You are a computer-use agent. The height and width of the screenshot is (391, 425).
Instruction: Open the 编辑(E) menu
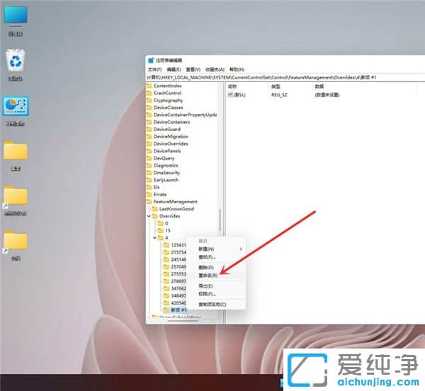(x=174, y=69)
